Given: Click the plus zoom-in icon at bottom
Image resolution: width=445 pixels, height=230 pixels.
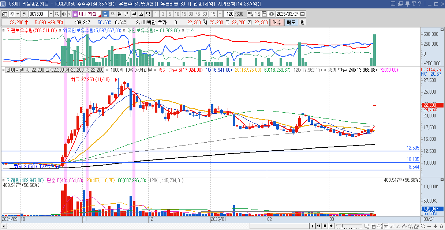Looking at the screenshot, I should pyautogui.click(x=435, y=226).
